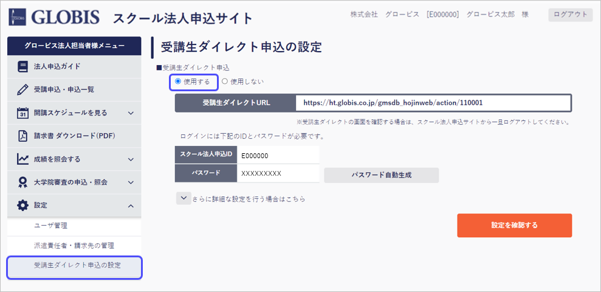
Task: Open 請求書 ダウンロード(PDF) menu item
Action: point(74,136)
